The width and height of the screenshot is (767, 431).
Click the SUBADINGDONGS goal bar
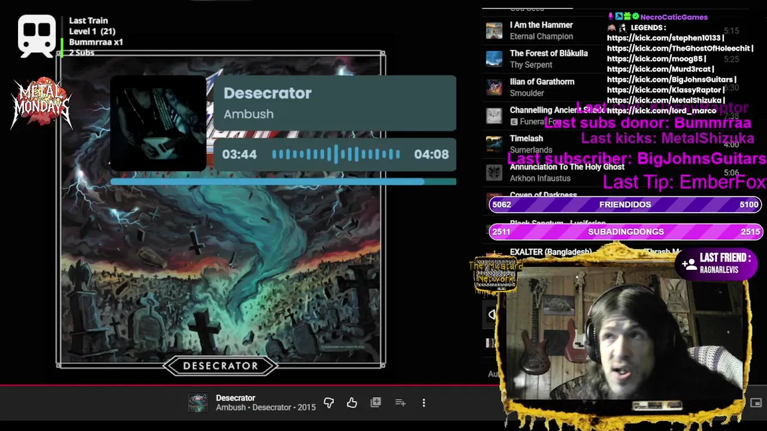[x=626, y=232]
